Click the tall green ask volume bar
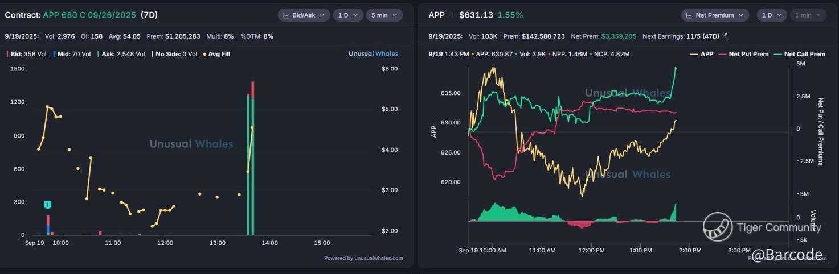Screen dimensions: 839x274 point(249,165)
